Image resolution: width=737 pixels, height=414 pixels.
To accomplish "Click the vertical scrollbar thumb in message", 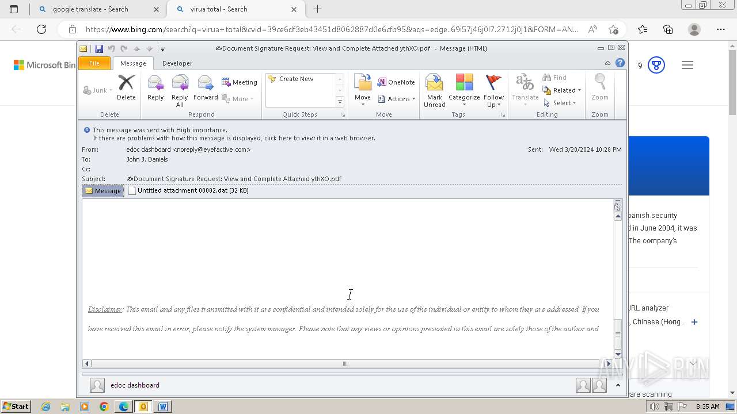I will (x=618, y=333).
